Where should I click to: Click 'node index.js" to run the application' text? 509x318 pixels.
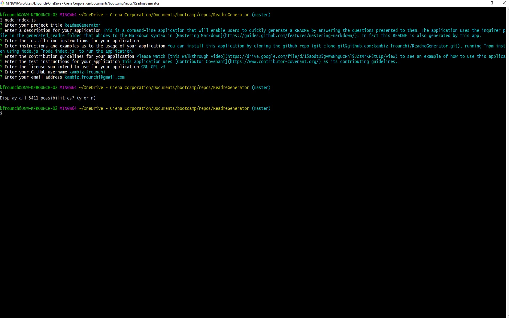click(87, 51)
